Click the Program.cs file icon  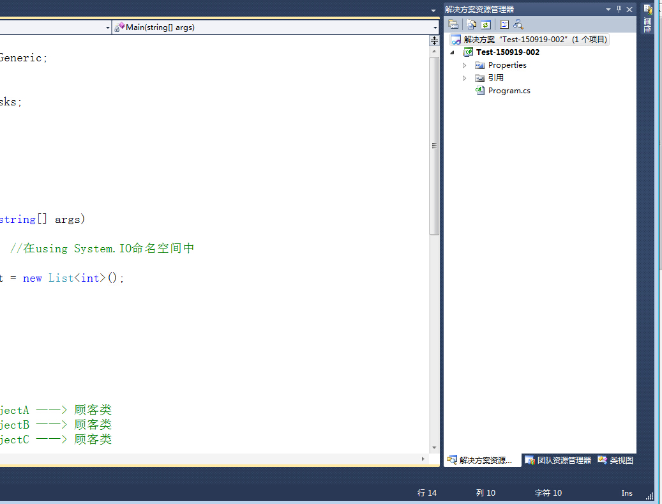coord(479,91)
